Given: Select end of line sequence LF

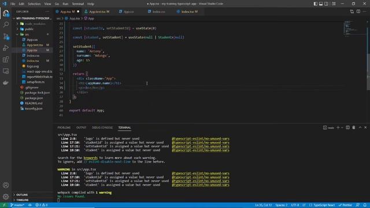Looking at the screenshot, I should [x=304, y=205].
